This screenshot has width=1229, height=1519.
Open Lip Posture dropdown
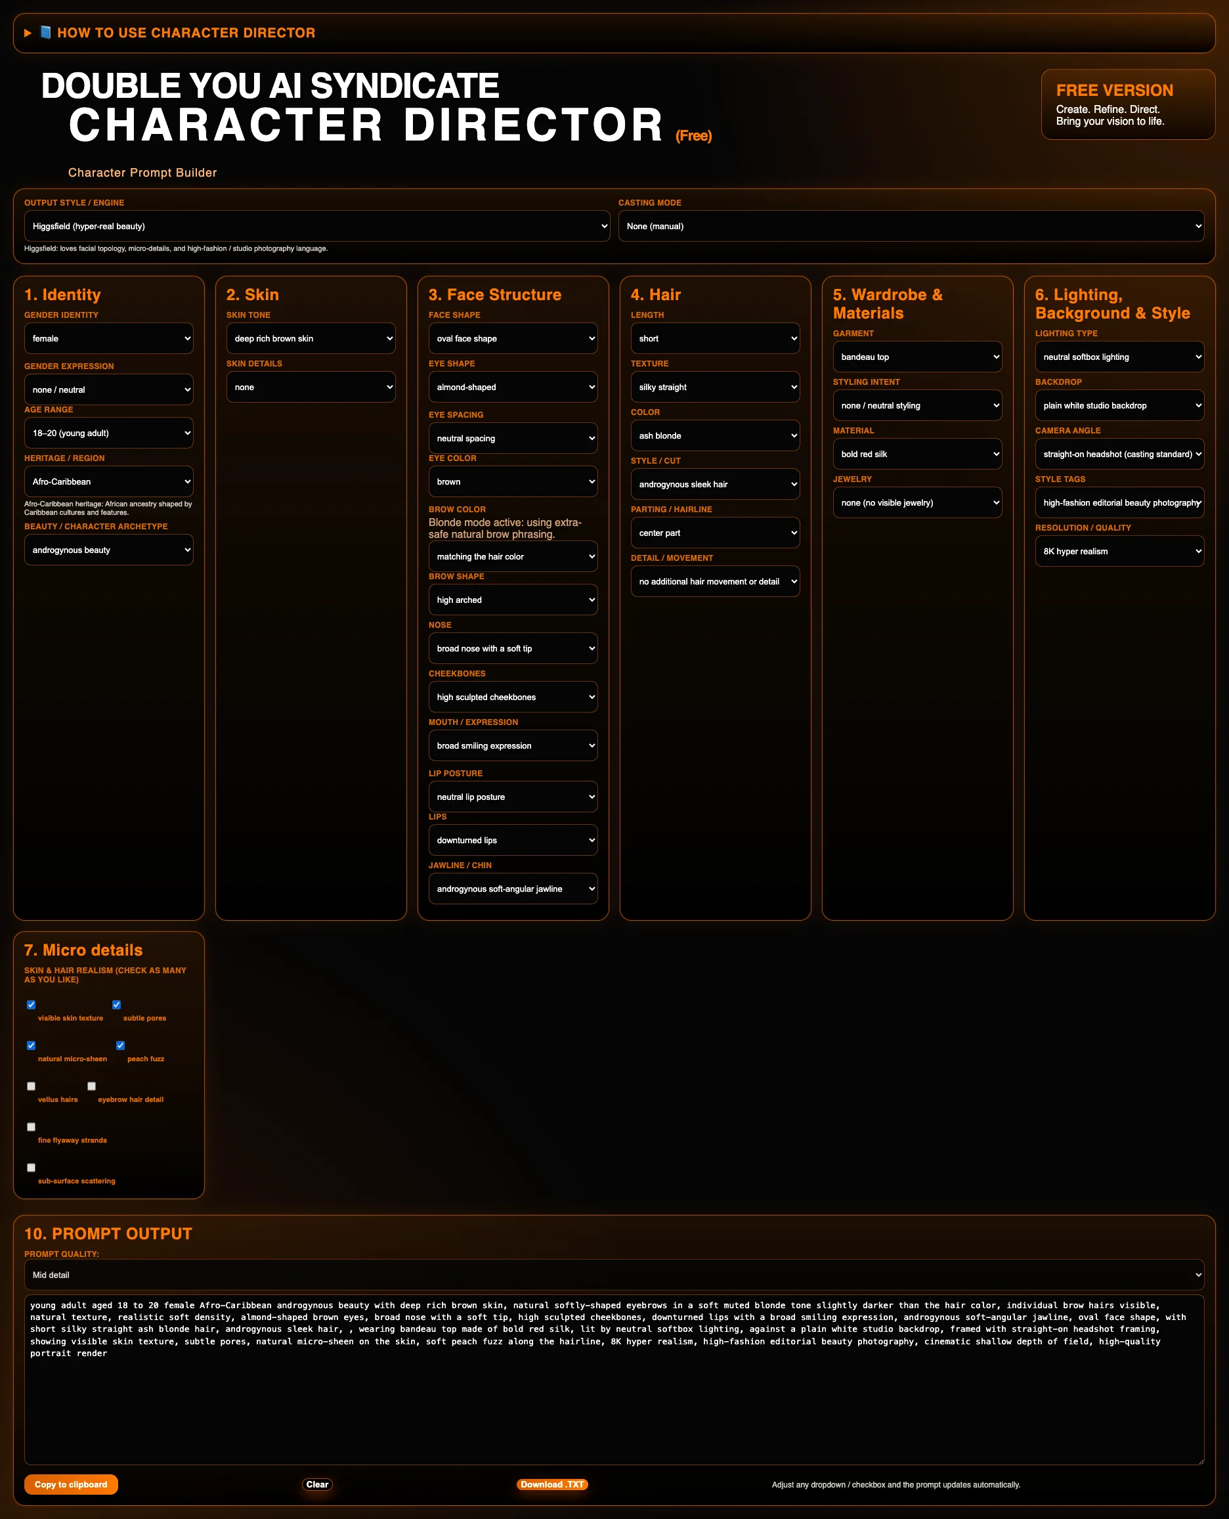[x=513, y=797]
